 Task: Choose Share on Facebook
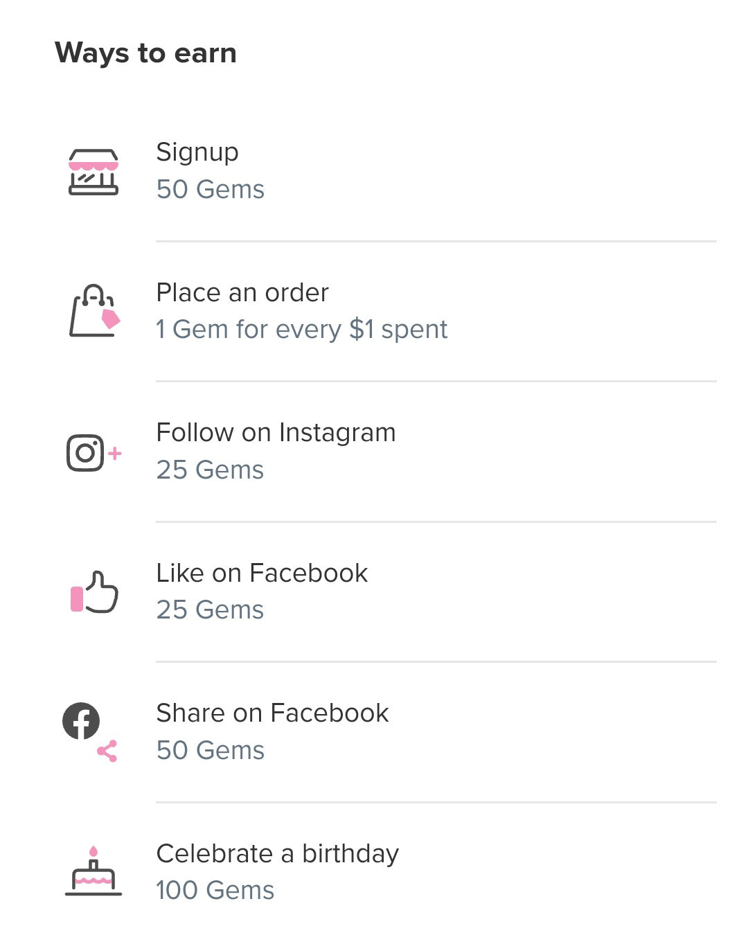pos(272,713)
